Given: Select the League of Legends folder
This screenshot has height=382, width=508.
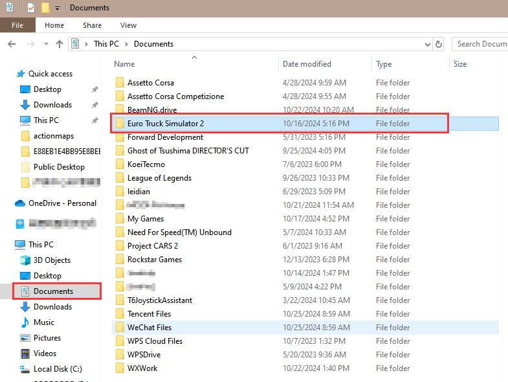Looking at the screenshot, I should (159, 178).
